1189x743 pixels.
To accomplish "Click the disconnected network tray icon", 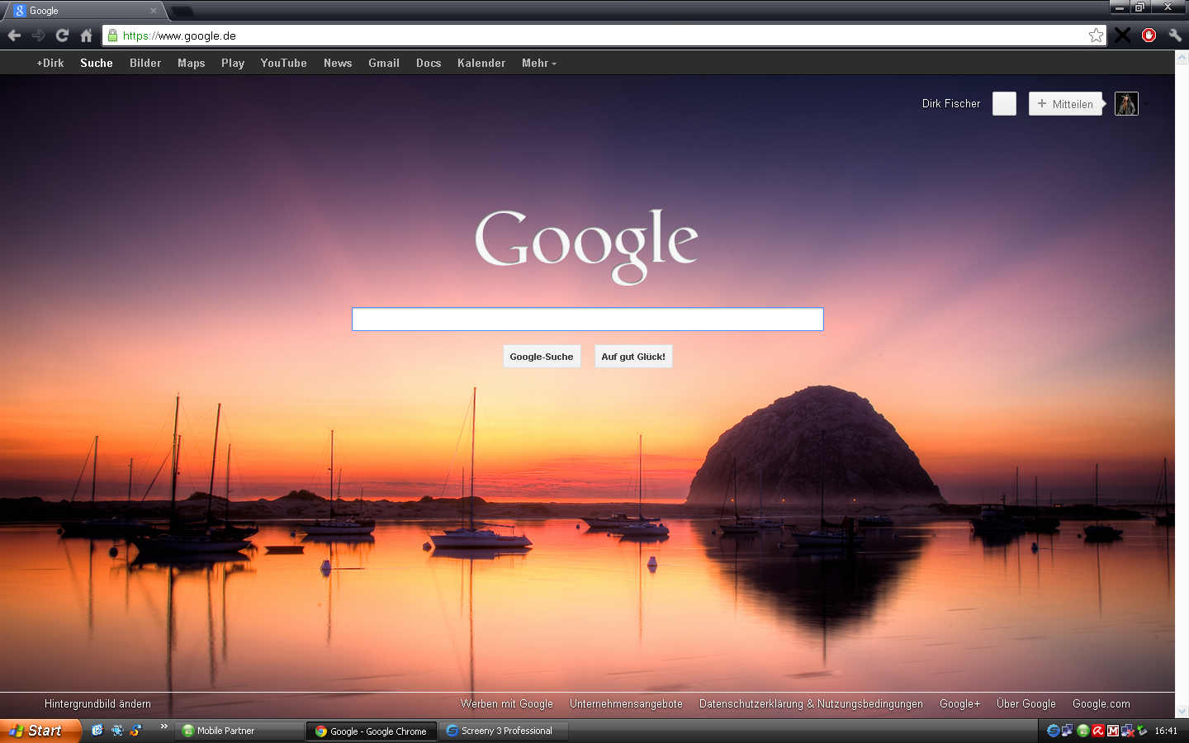I will click(1128, 731).
